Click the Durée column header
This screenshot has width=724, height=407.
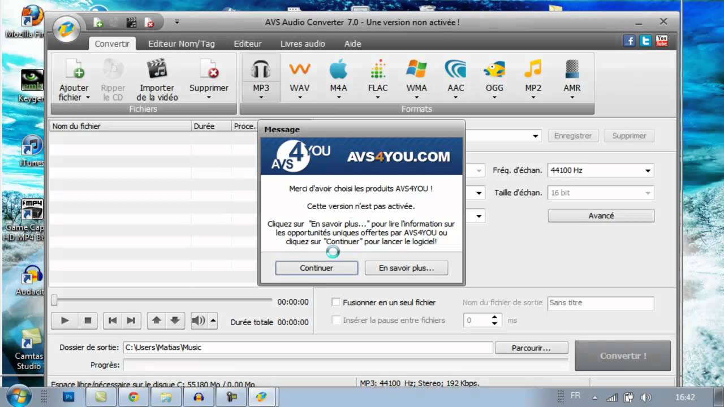211,126
